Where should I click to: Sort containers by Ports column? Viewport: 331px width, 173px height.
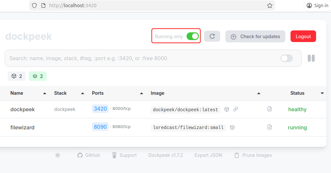[x=98, y=93]
